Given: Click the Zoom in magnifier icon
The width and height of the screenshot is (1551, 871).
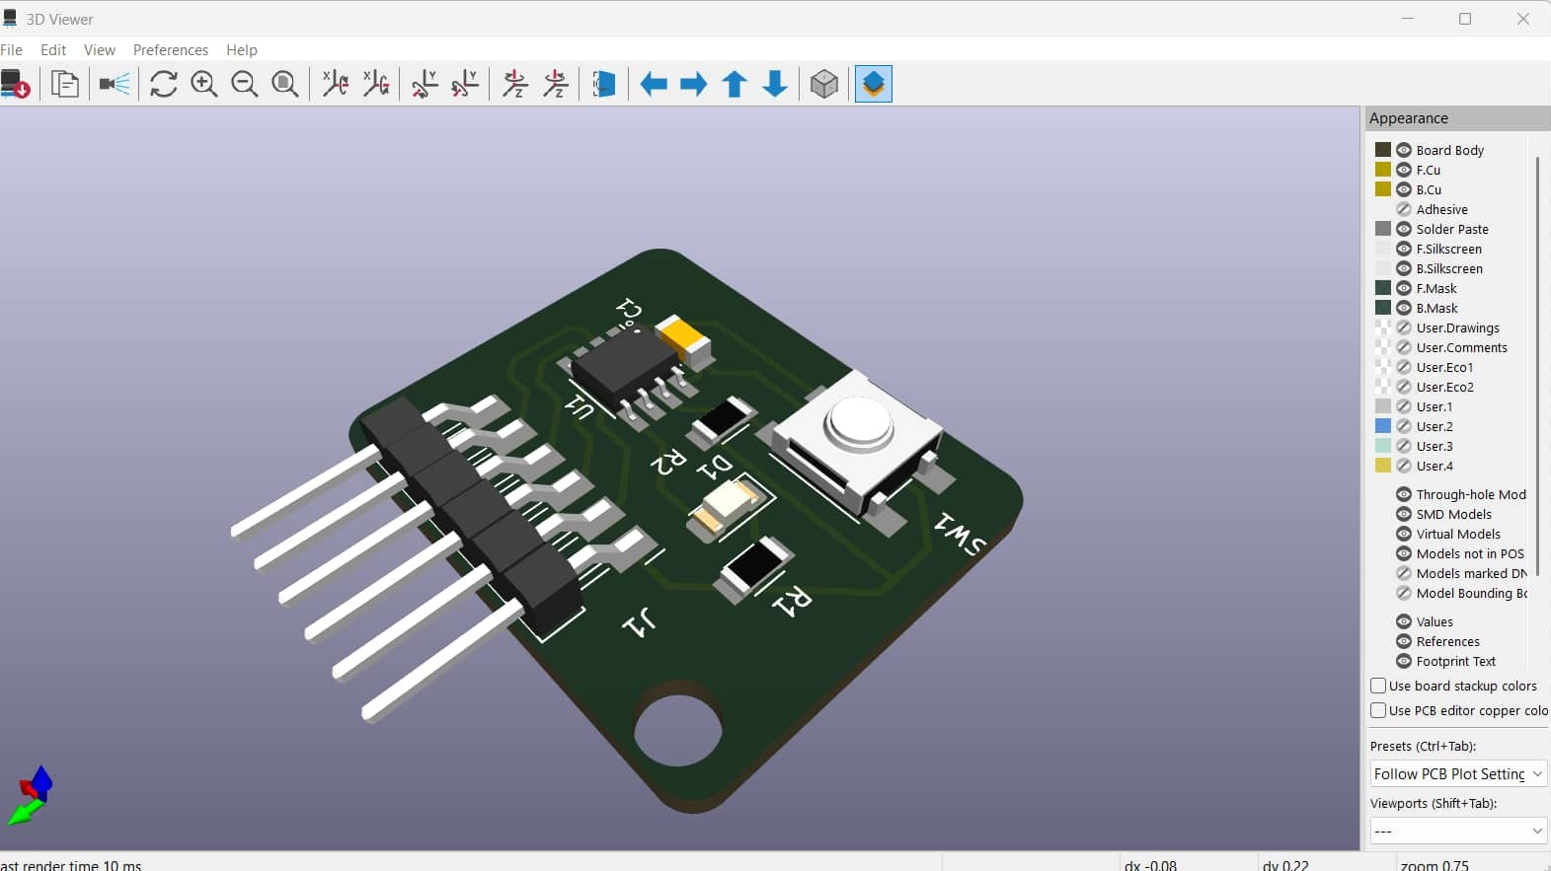Looking at the screenshot, I should [x=204, y=84].
